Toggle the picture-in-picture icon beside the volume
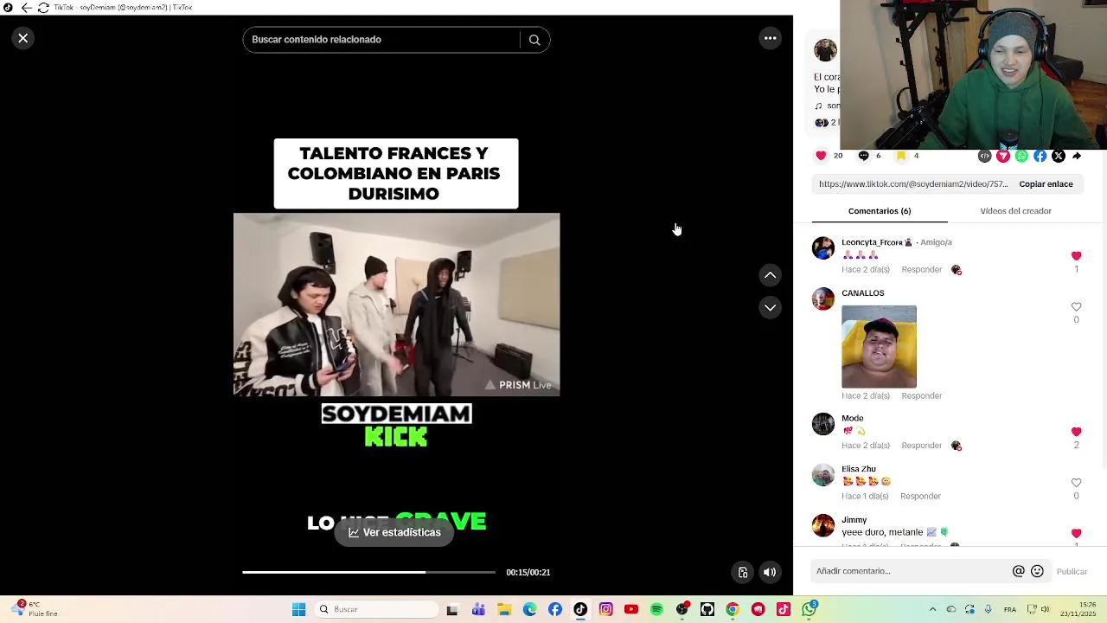The width and height of the screenshot is (1107, 623). click(742, 572)
